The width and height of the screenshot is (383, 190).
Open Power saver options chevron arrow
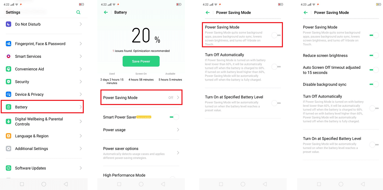178,153
